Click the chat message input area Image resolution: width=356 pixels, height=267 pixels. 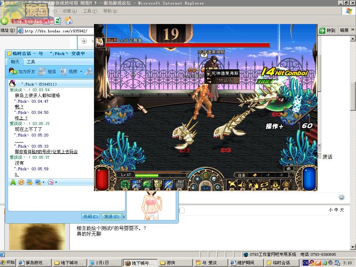(x=66, y=198)
